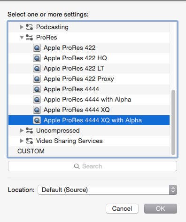Click the magnifying glass in Search field
Viewport: 186px width, 222px height.
77,166
